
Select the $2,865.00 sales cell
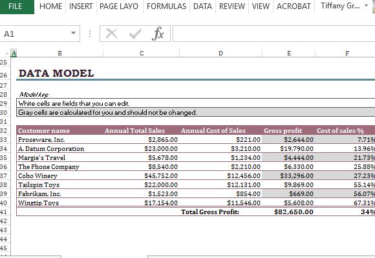coord(141,139)
